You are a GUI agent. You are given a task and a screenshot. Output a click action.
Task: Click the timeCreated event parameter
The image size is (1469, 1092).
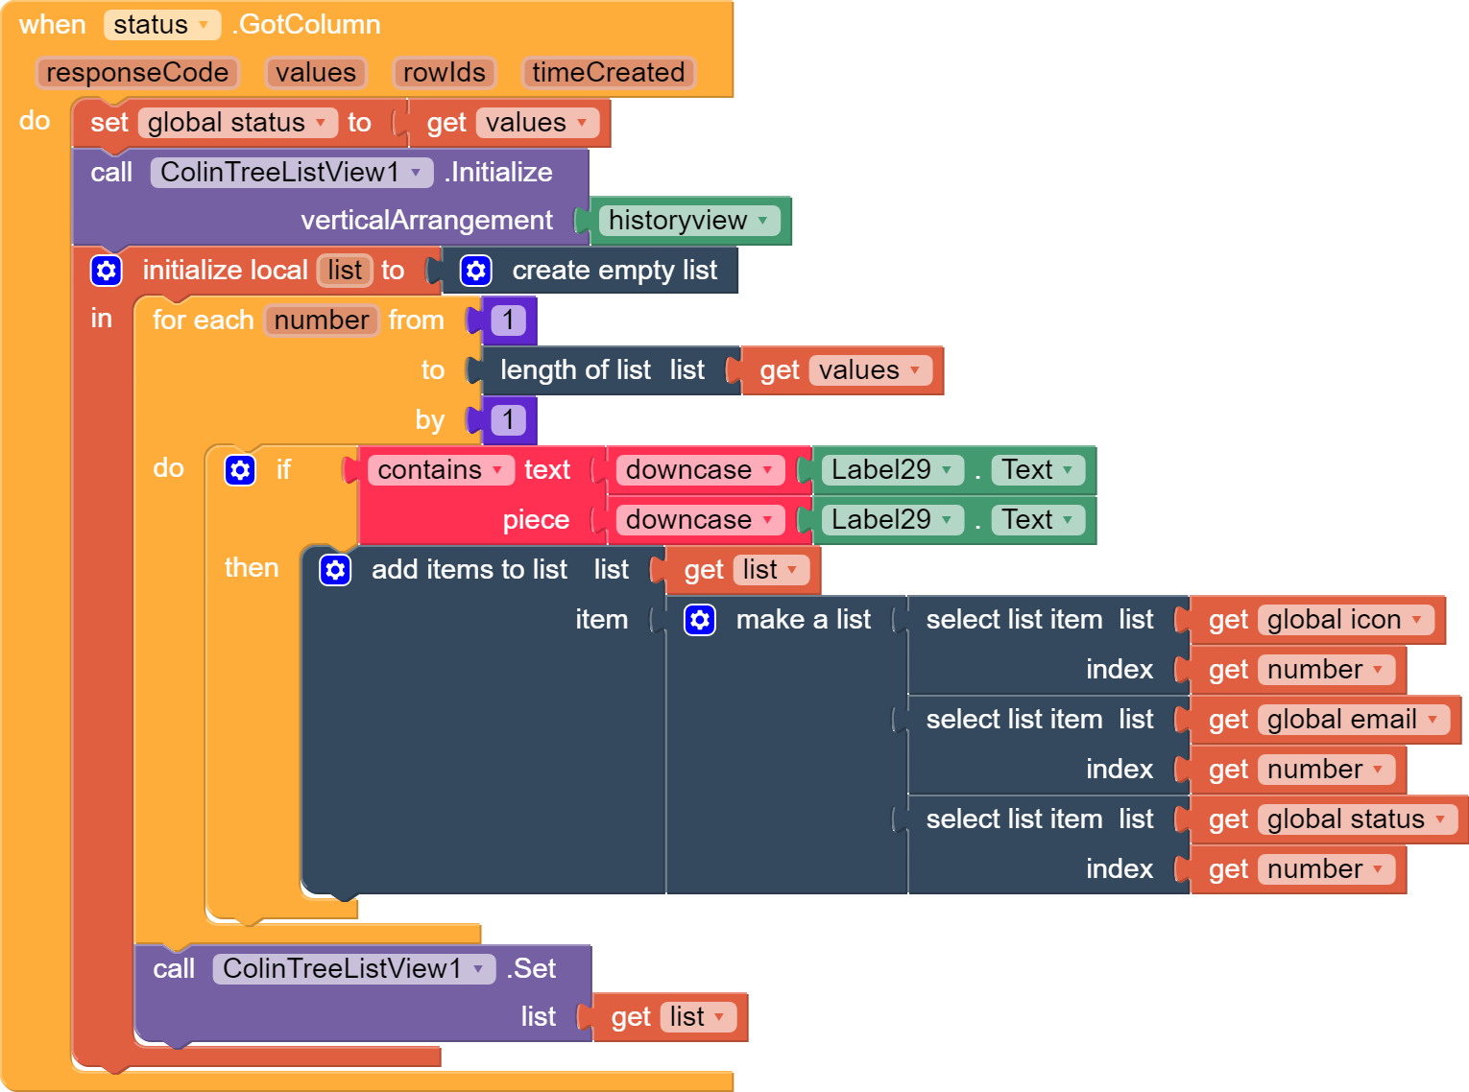click(609, 73)
